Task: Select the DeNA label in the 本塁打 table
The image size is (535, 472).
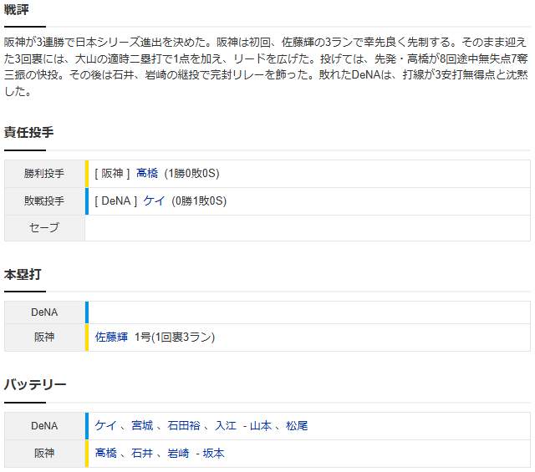Action: click(44, 312)
